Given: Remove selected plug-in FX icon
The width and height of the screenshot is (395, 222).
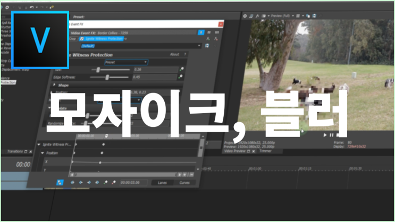Looking at the screenshot, I should (x=216, y=39).
